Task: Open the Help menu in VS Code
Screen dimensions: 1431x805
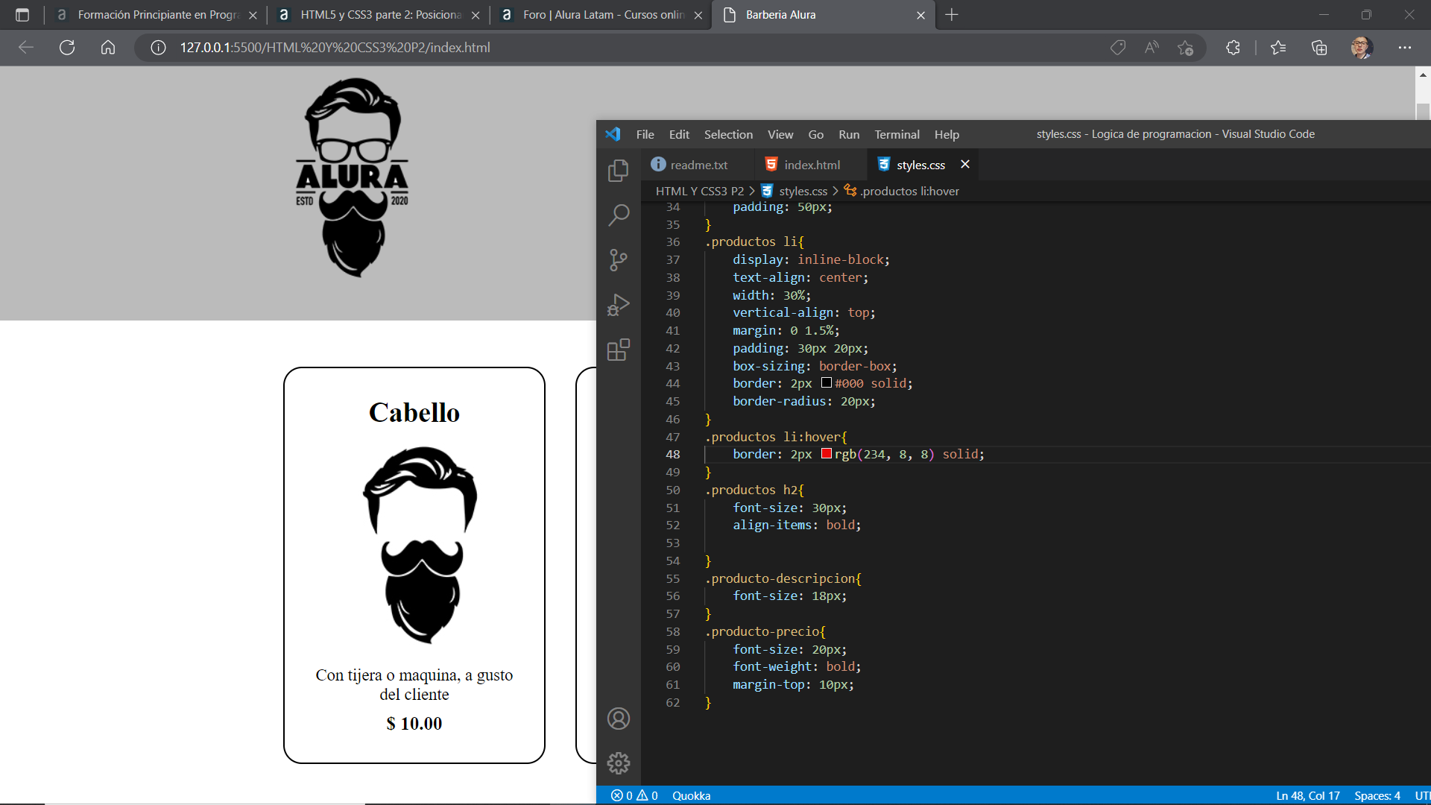Action: point(947,134)
